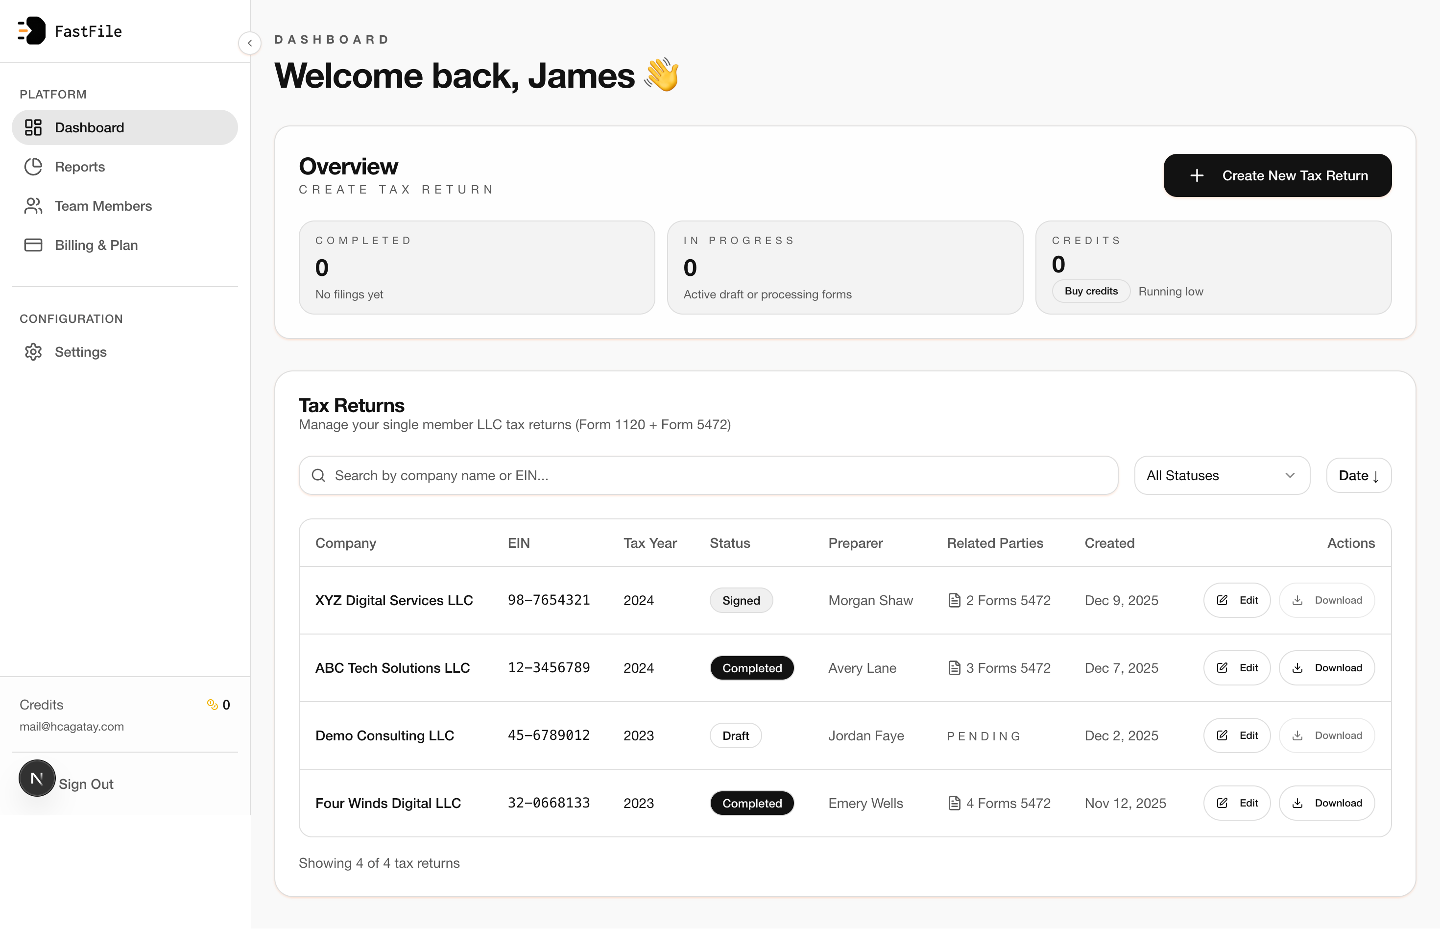The height and width of the screenshot is (929, 1440).
Task: Click the document icon beside 3 Forms 5472
Action: pyautogui.click(x=954, y=668)
